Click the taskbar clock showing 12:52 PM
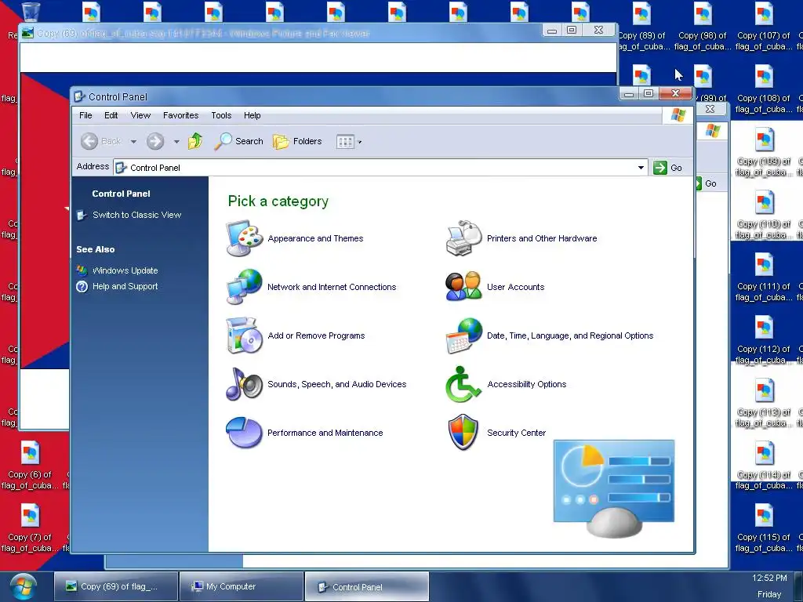803x602 pixels. point(769,578)
